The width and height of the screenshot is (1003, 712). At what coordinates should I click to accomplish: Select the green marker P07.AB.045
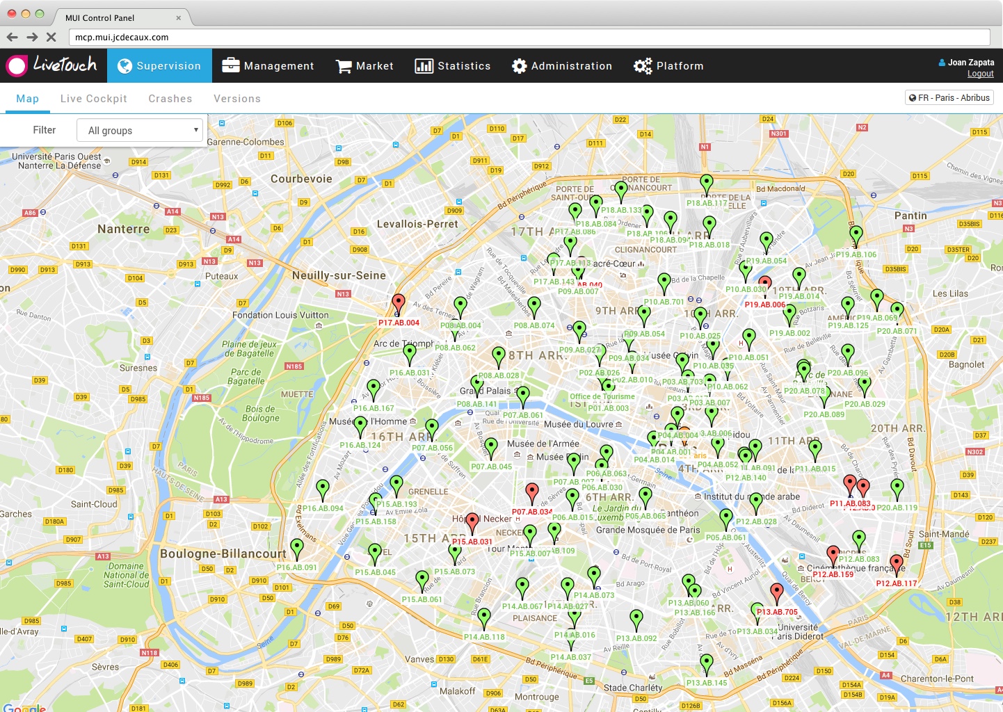click(491, 448)
